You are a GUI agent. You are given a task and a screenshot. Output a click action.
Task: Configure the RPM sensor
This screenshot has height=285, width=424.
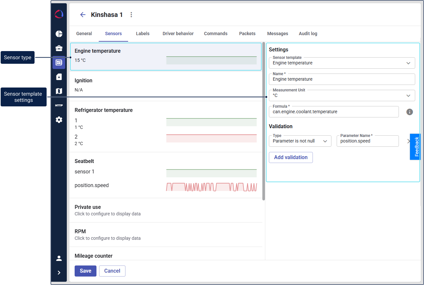click(166, 235)
